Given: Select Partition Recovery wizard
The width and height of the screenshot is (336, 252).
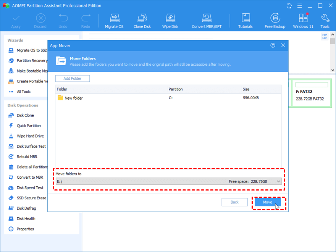Looking at the screenshot, I should coord(27,61).
